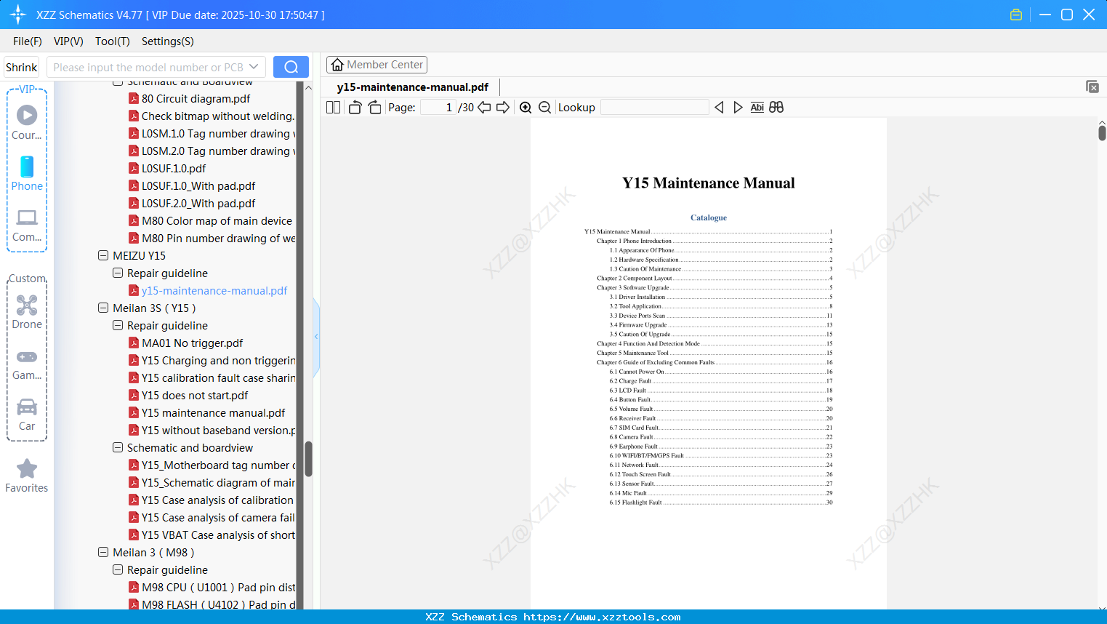Screen dimensions: 1107x624
Task: Collapse the Meilan 3S ( Y15 ) node
Action: coord(103,308)
